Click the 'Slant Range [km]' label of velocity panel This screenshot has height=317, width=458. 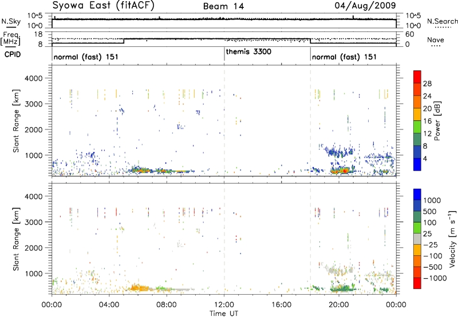coord(16,239)
